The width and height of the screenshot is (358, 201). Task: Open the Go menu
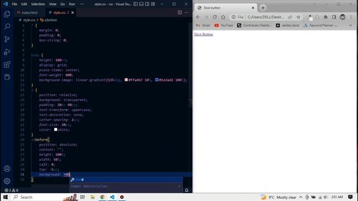pyautogui.click(x=63, y=4)
